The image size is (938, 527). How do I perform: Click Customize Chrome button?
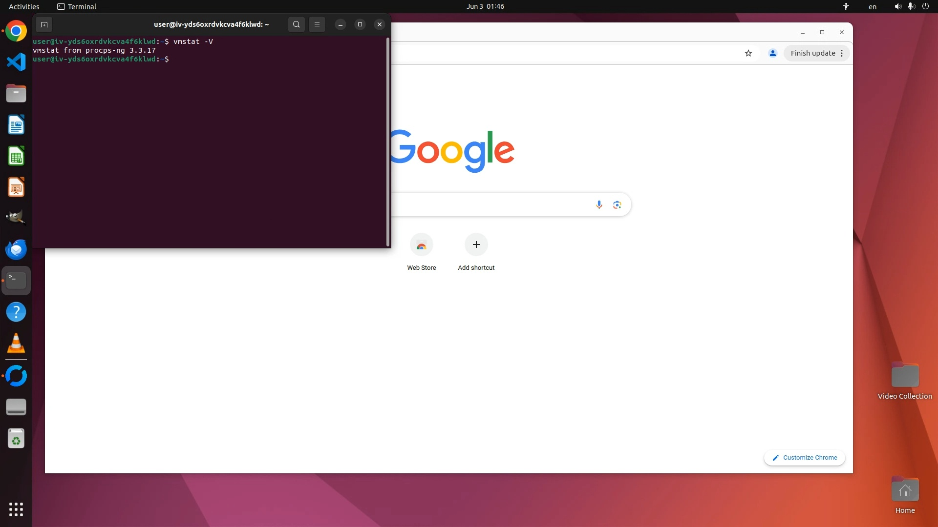click(x=804, y=458)
